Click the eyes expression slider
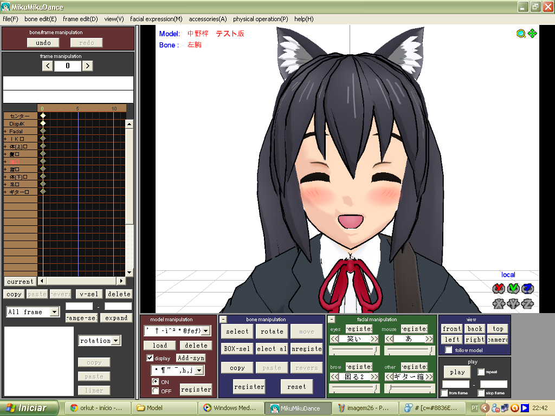 (354, 350)
